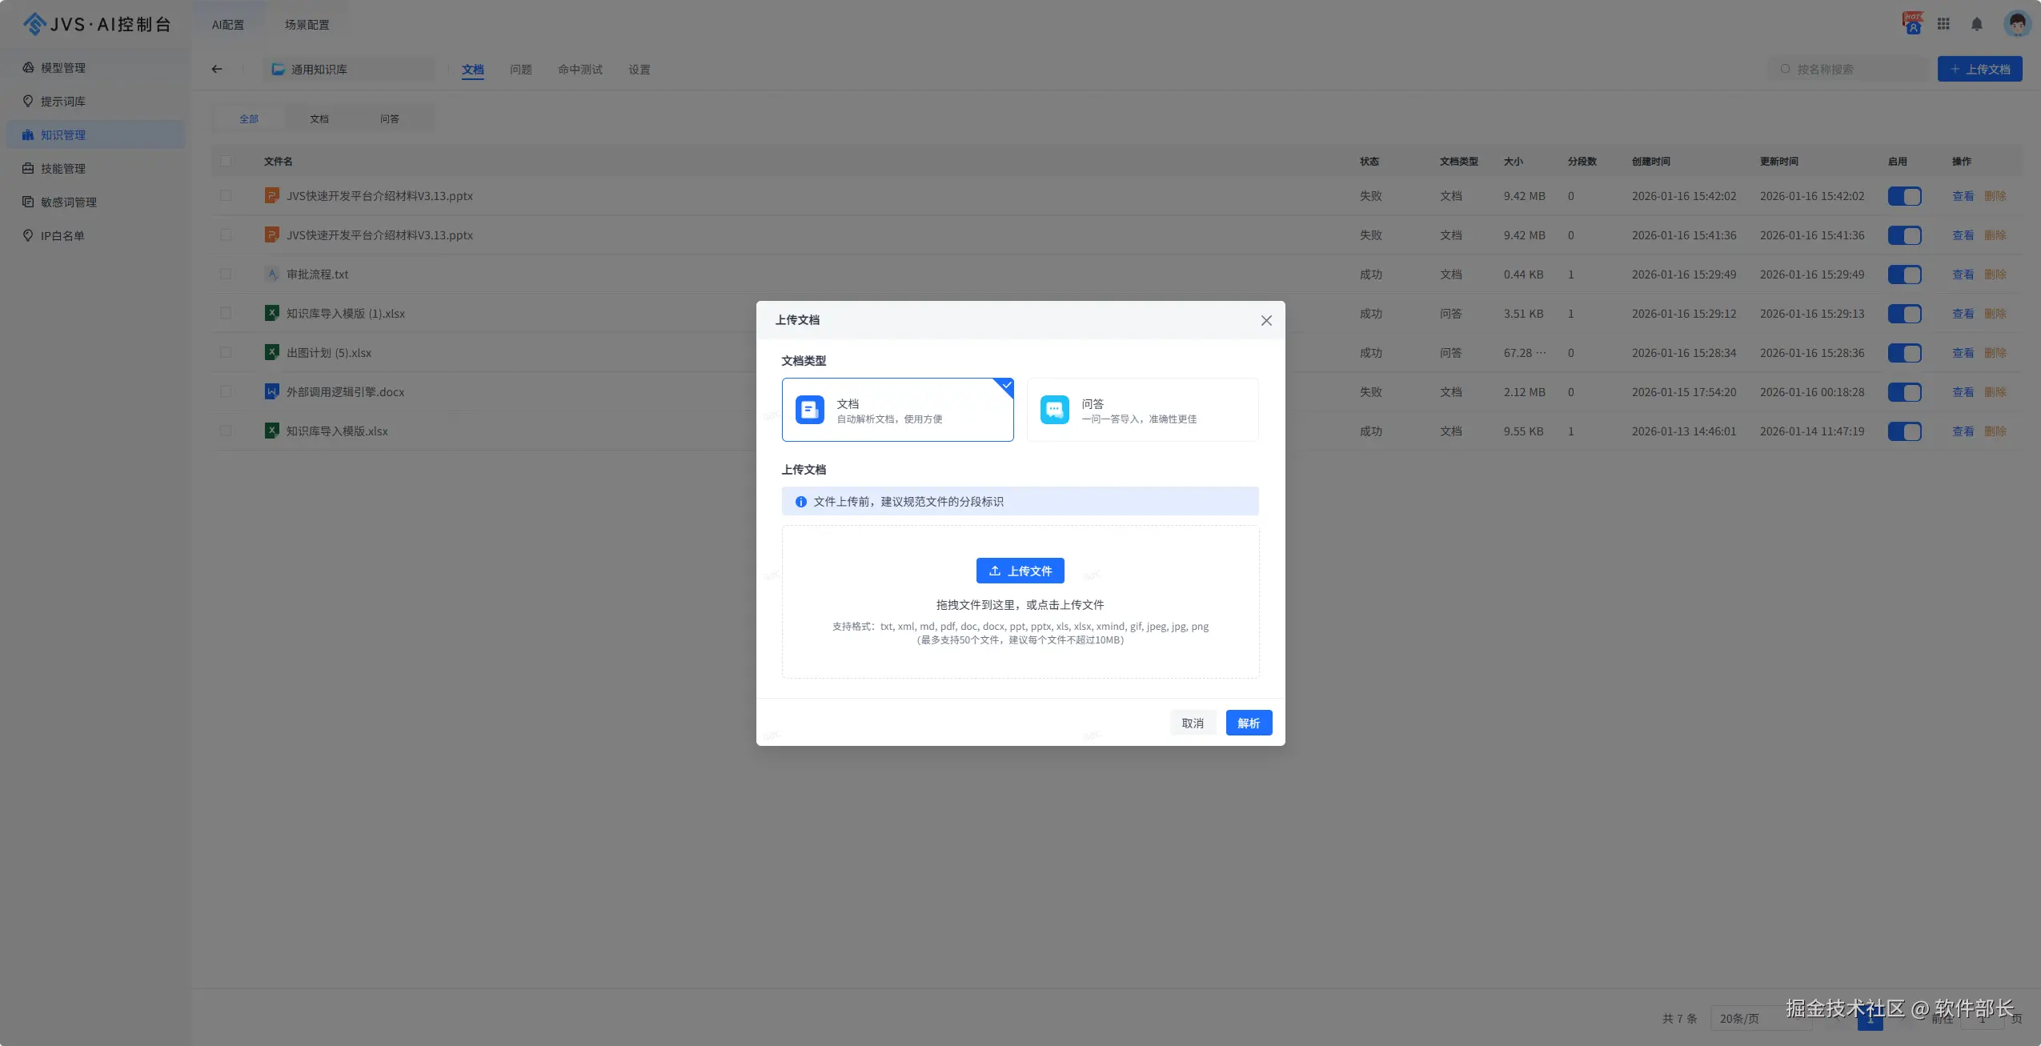The width and height of the screenshot is (2041, 1046).
Task: Tick the select-all header checkbox
Action: (x=226, y=162)
